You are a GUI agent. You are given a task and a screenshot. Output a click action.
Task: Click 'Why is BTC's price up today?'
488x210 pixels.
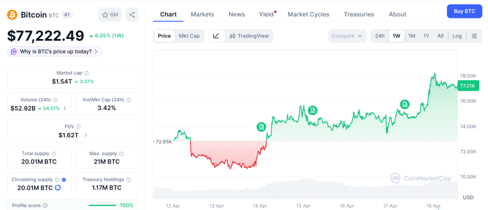(x=55, y=51)
